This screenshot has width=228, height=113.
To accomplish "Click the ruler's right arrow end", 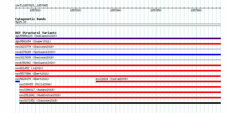I will 220,8.
